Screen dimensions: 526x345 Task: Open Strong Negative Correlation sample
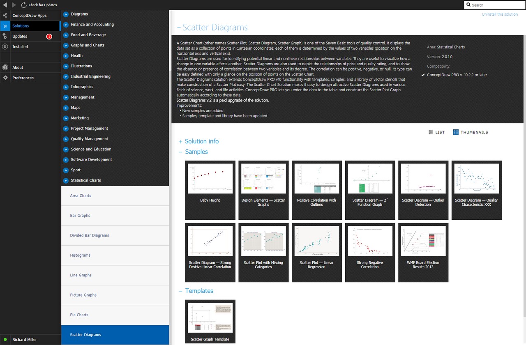pyautogui.click(x=370, y=253)
